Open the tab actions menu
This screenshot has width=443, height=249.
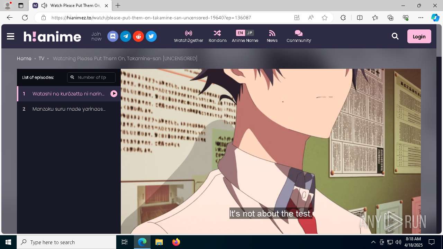tap(21, 6)
